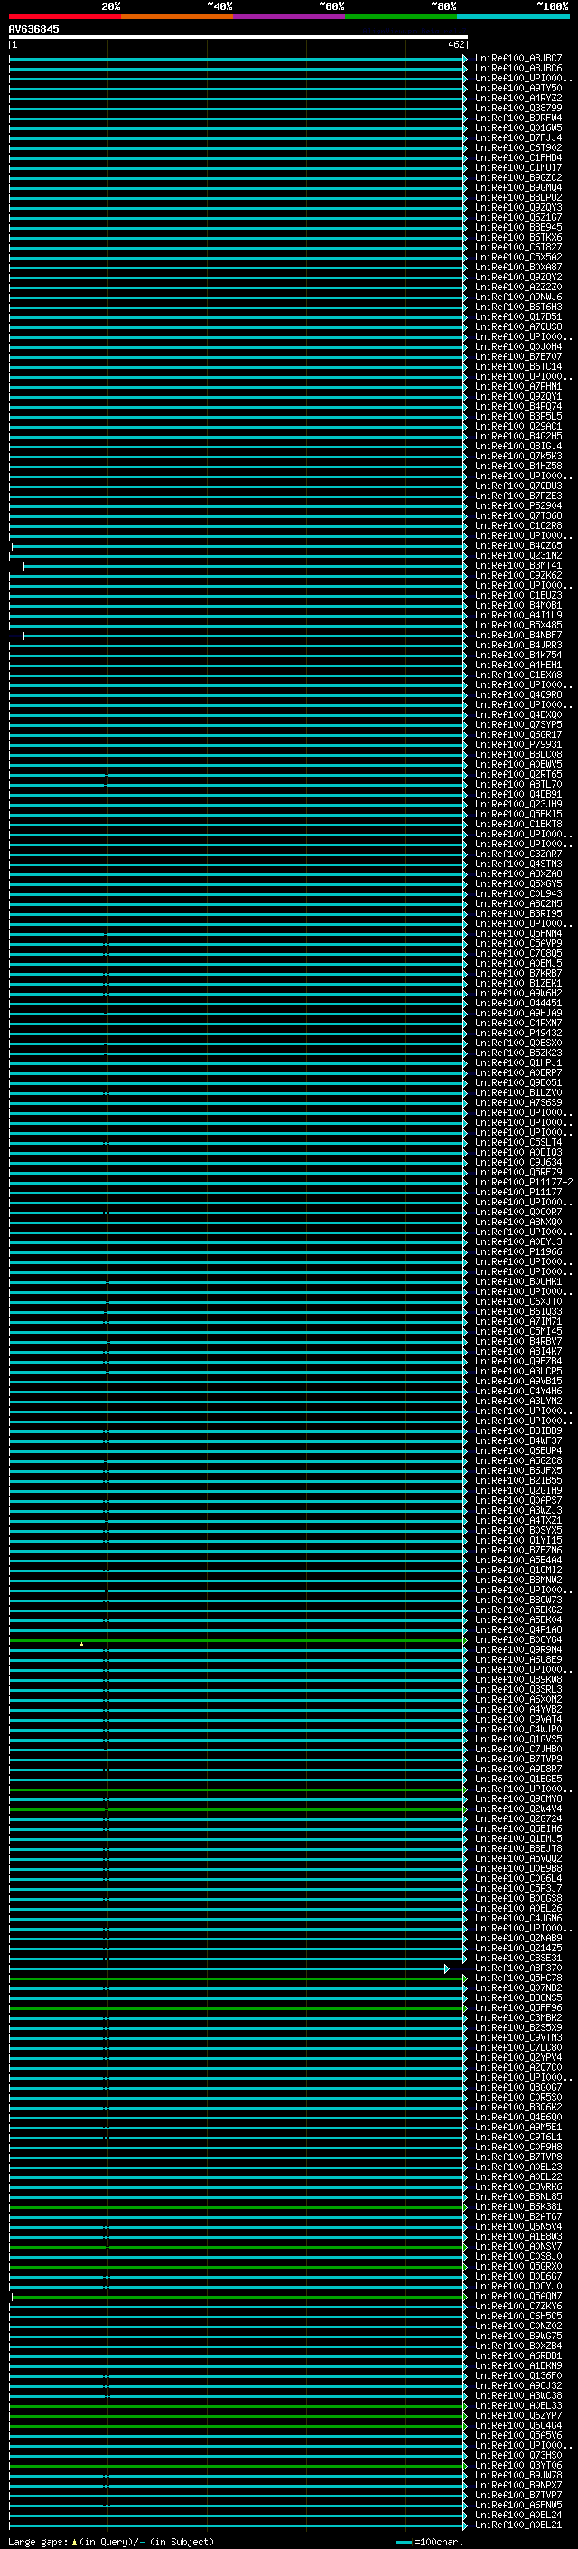Select the UniRef100_B6JFX5 label

click(518, 1470)
